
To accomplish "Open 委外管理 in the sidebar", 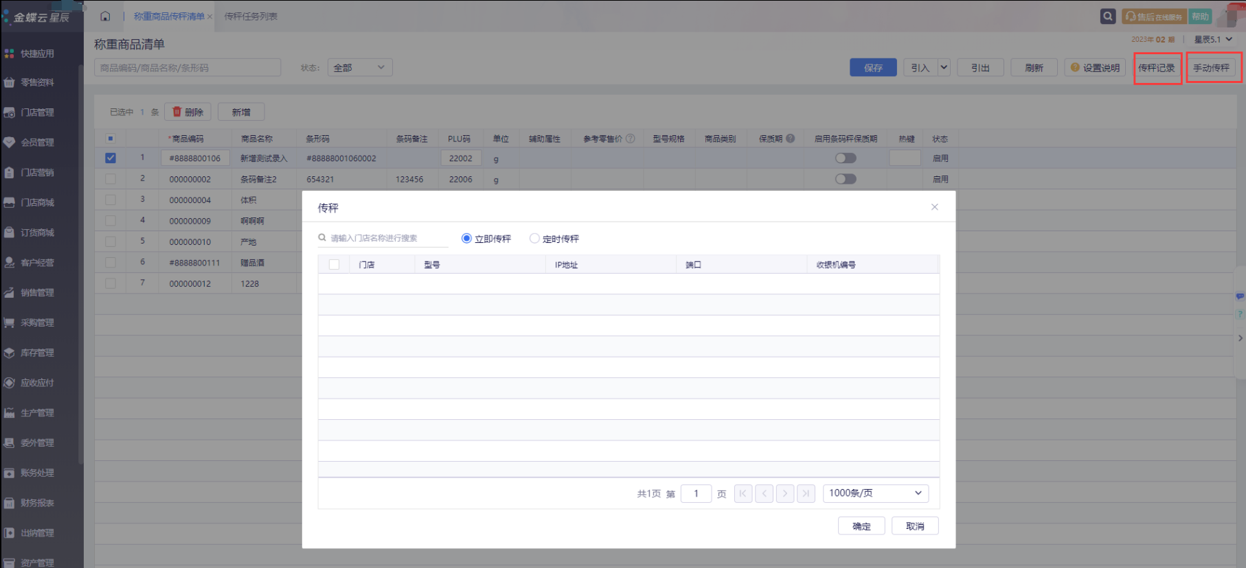I will (37, 443).
